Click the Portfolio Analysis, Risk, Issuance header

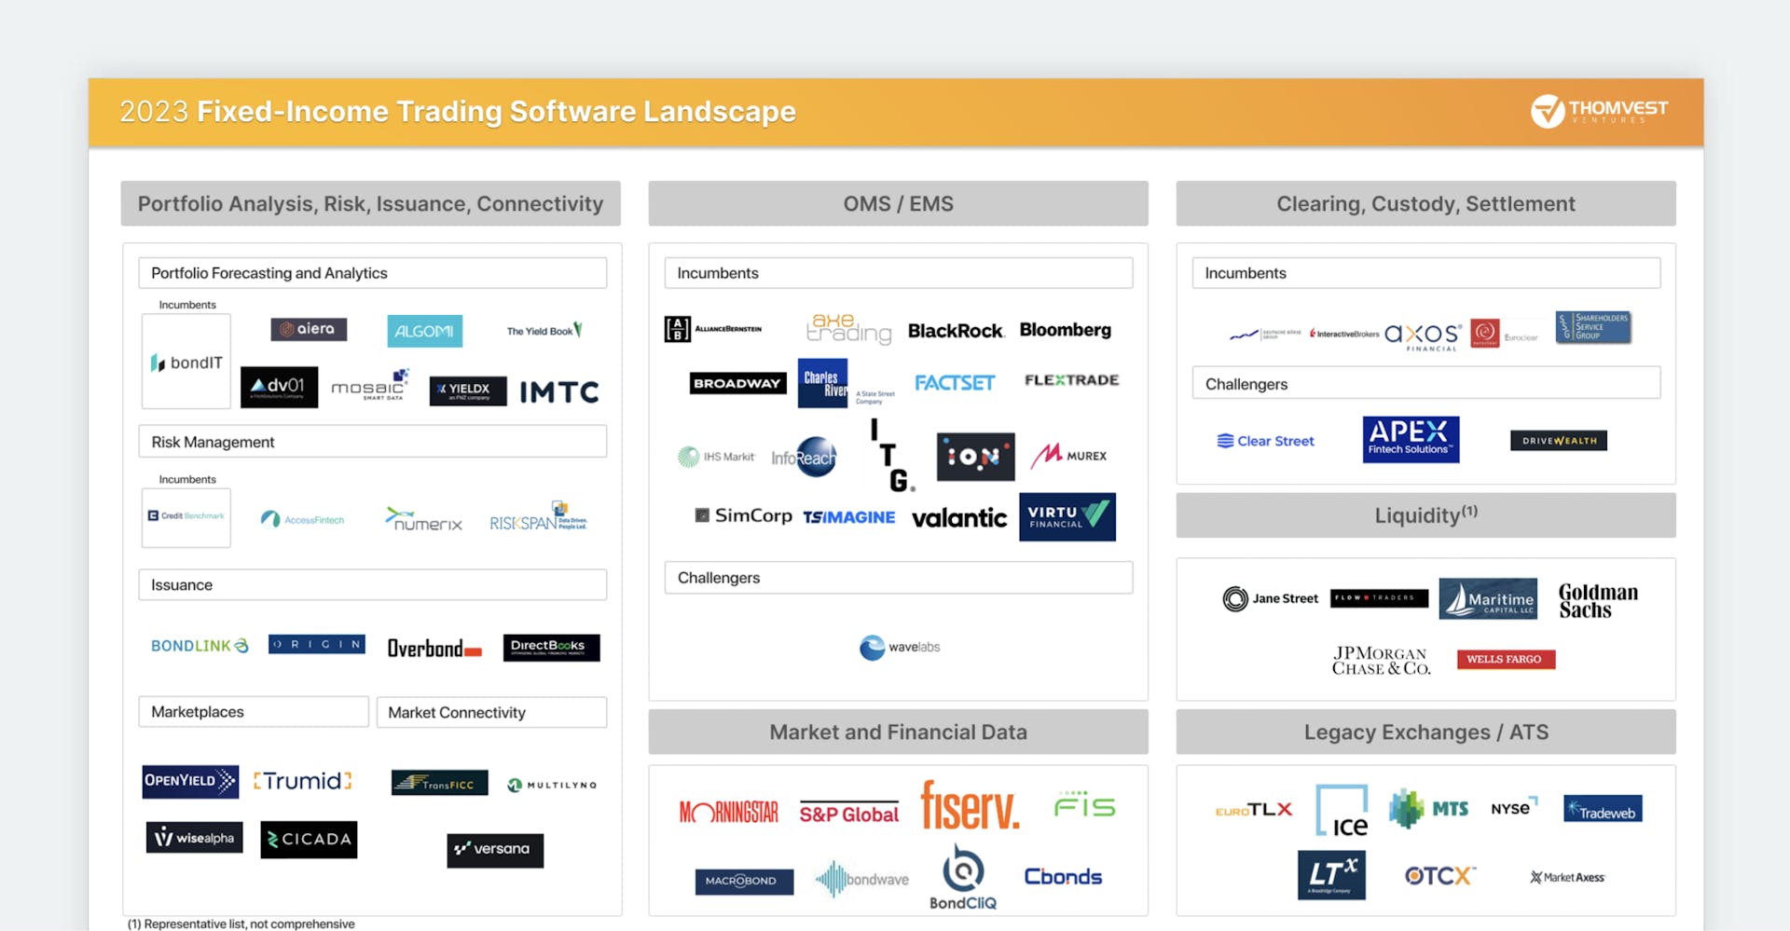pos(371,203)
